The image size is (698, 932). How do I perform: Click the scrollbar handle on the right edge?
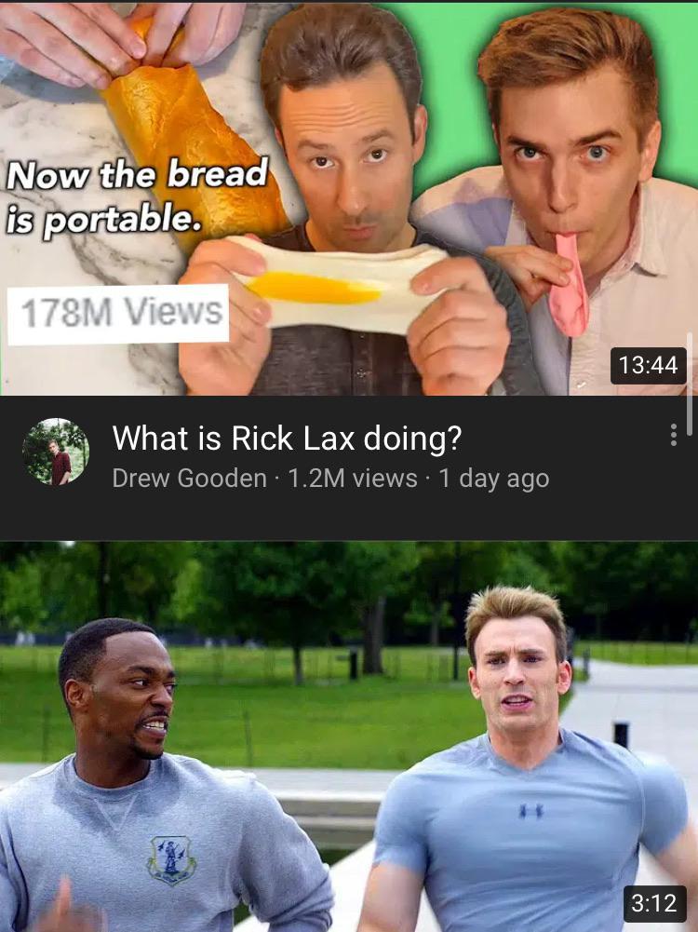click(x=690, y=385)
